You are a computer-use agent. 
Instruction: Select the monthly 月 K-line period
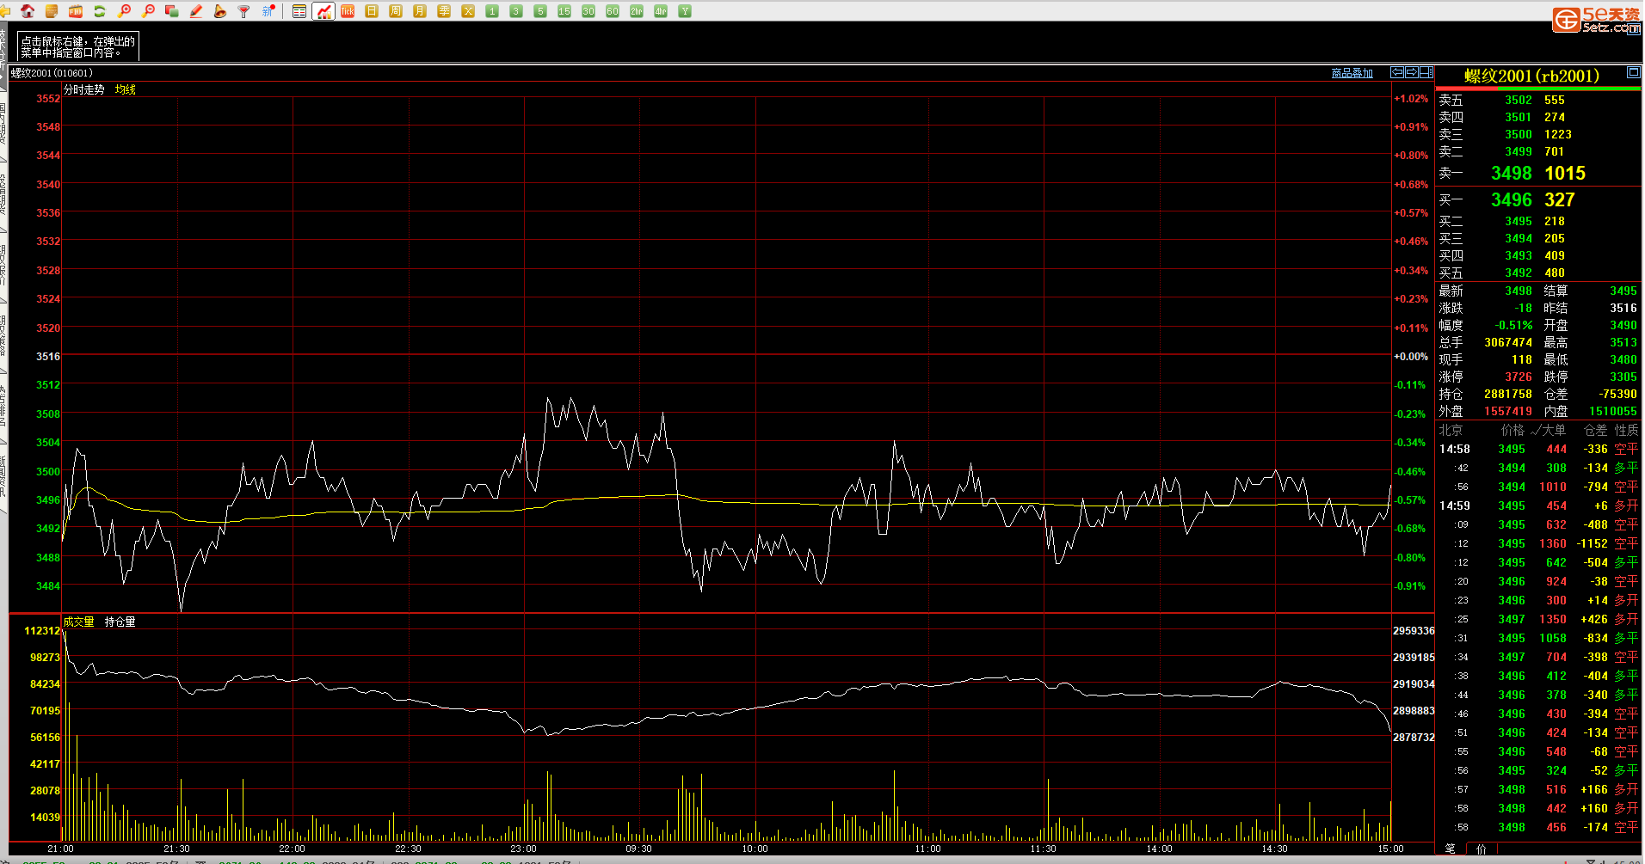[x=420, y=11]
